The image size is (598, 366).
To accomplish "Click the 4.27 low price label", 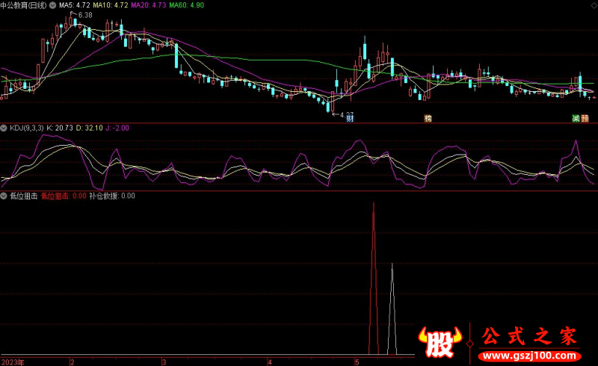I will tap(344, 114).
